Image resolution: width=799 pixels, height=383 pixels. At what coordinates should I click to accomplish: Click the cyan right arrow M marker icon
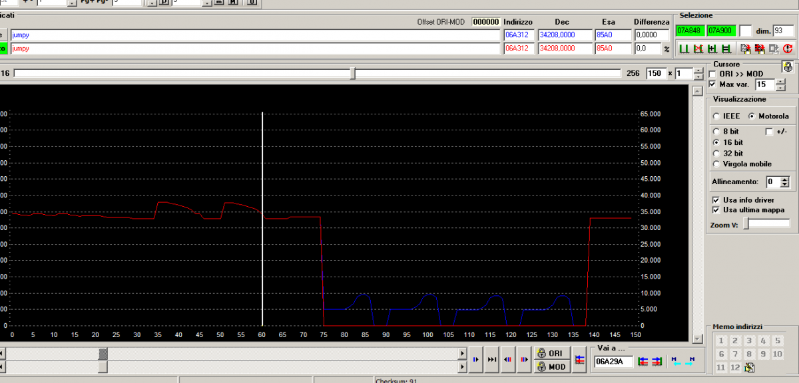tap(690, 361)
